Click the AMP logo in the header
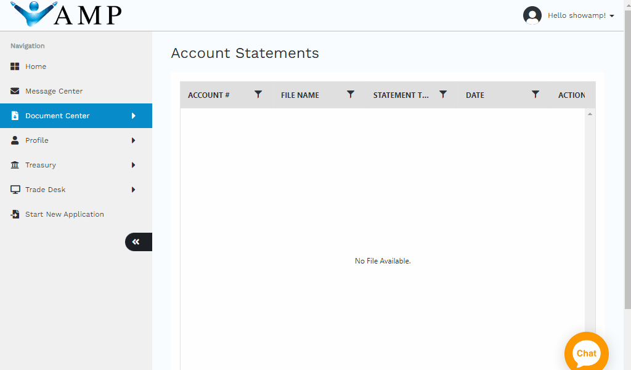The height and width of the screenshot is (370, 631). pyautogui.click(x=66, y=14)
